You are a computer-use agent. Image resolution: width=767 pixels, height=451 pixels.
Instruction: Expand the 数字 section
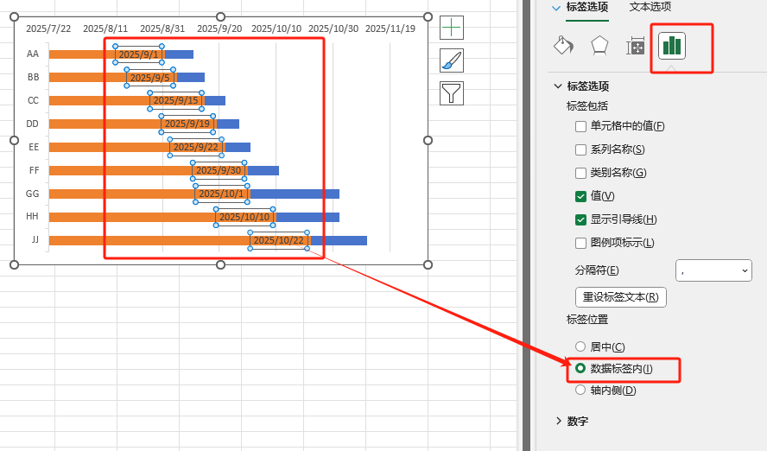[559, 421]
